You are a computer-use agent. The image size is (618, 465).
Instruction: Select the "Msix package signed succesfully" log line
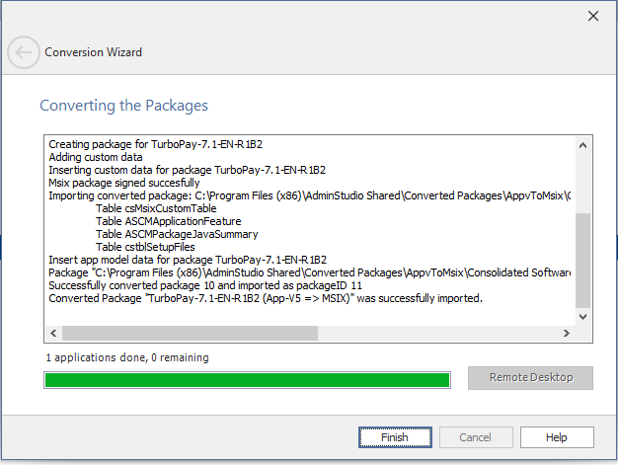coord(124,183)
